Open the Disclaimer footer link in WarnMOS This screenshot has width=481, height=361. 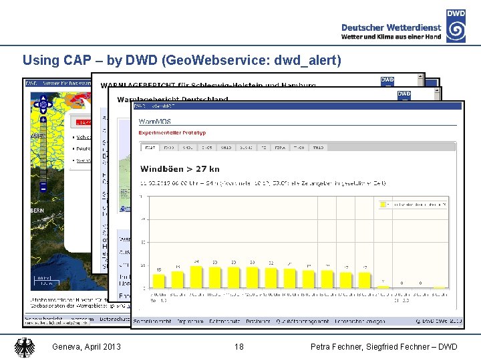point(258,322)
